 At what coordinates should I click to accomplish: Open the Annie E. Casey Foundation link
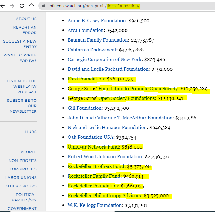[x=97, y=21]
